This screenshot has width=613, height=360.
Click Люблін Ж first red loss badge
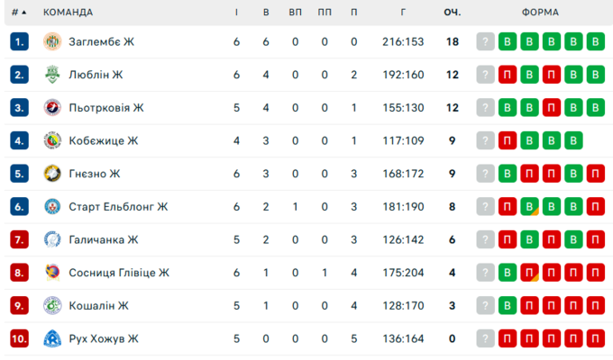click(x=508, y=75)
